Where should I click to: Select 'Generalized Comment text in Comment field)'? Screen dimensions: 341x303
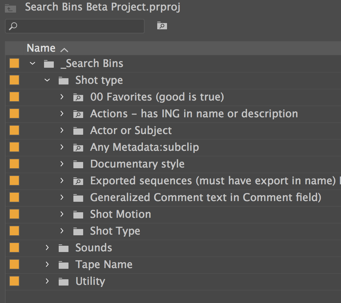[206, 197]
